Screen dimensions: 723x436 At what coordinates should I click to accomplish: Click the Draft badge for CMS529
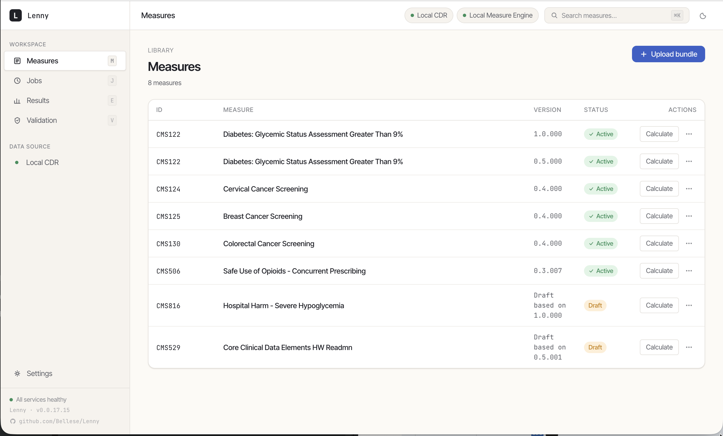point(595,348)
